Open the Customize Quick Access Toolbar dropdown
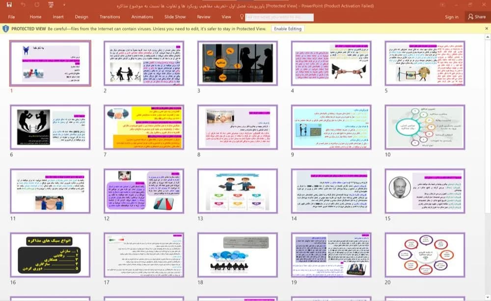 [64, 5]
